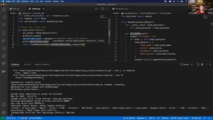Open the Window menu
The width and height of the screenshot is (213, 120).
pyautogui.click(x=56, y=1)
